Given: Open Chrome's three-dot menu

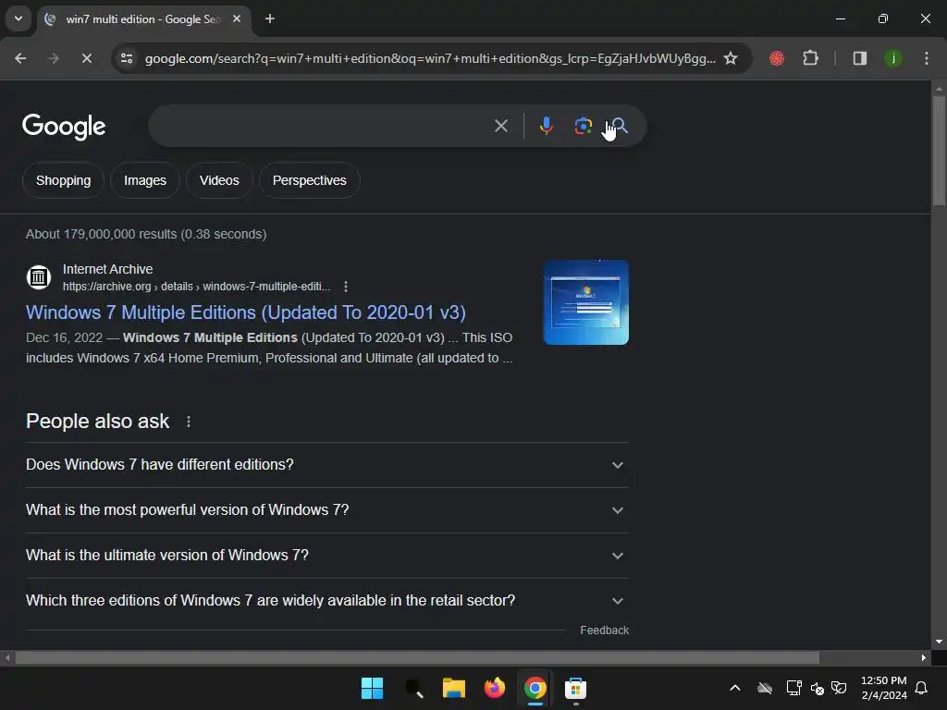Looking at the screenshot, I should 927,58.
